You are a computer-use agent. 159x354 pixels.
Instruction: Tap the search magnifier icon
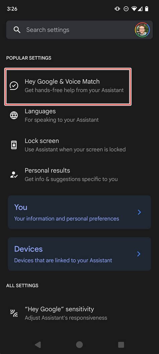(x=17, y=30)
